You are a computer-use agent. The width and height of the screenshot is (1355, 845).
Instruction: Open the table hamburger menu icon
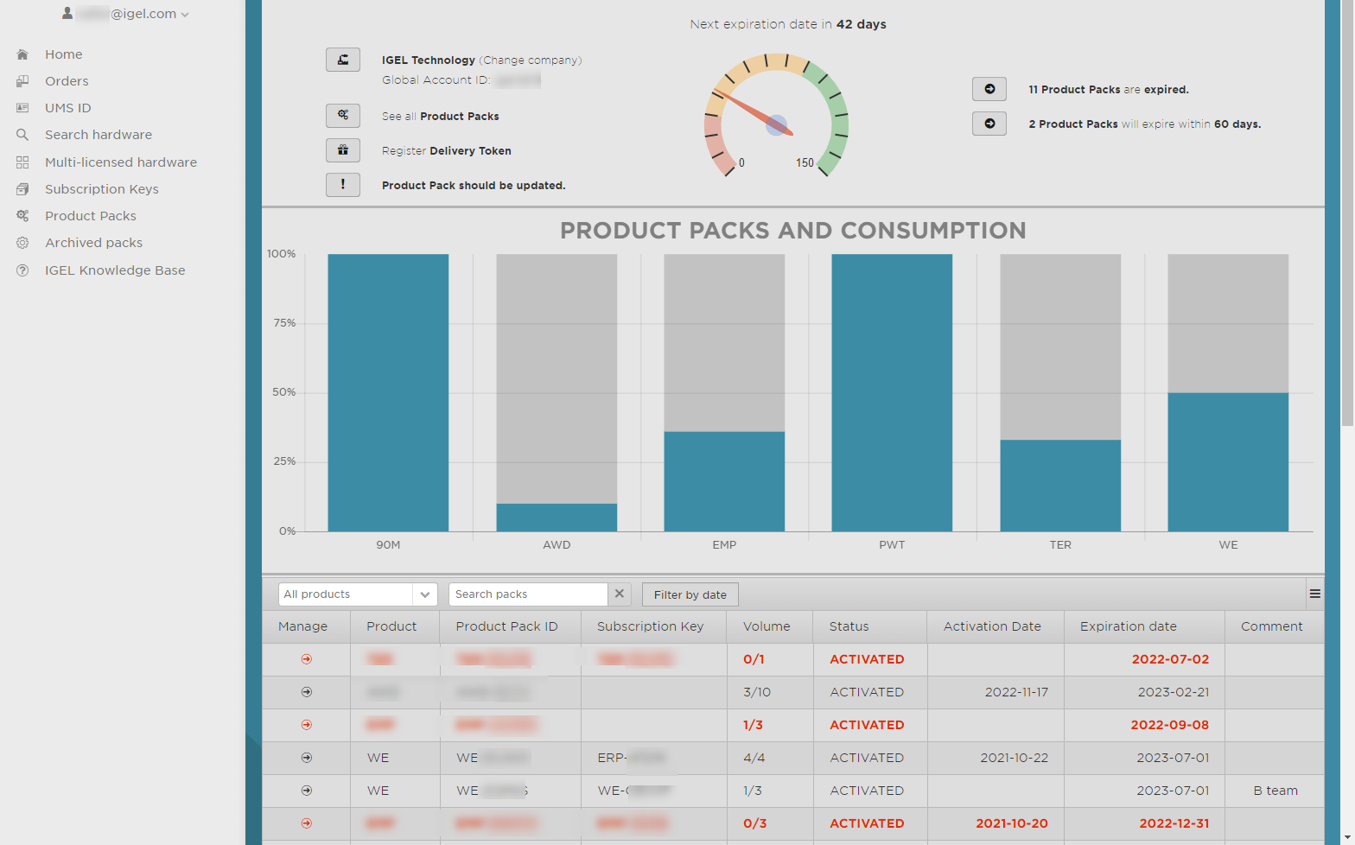(1314, 594)
